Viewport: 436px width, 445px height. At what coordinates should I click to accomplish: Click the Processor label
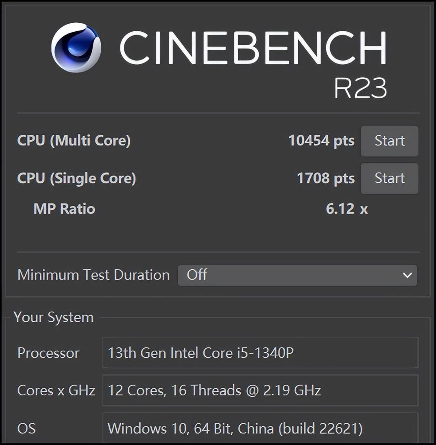[x=48, y=353]
